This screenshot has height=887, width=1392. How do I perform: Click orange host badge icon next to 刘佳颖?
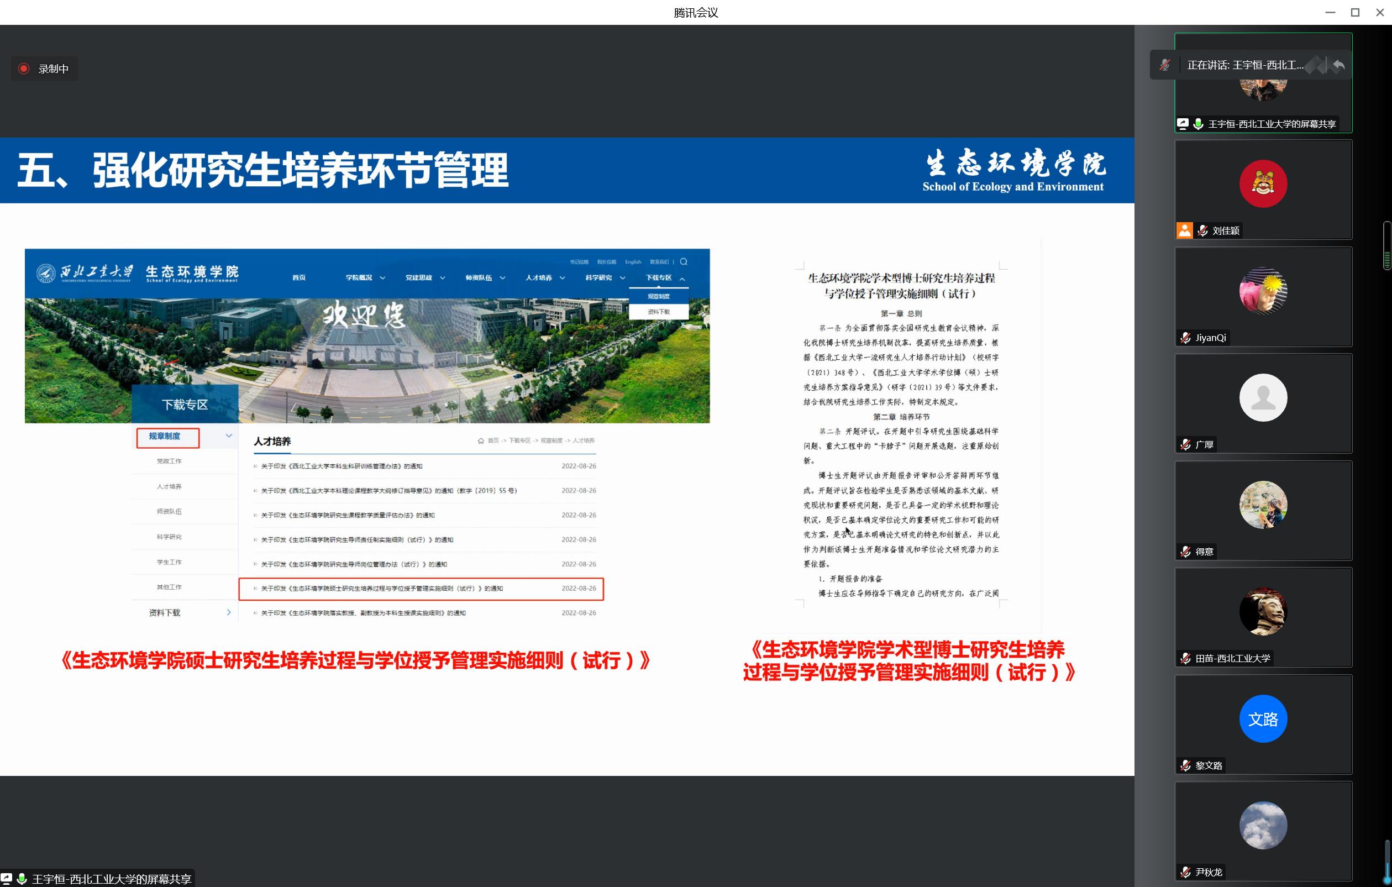pyautogui.click(x=1184, y=230)
